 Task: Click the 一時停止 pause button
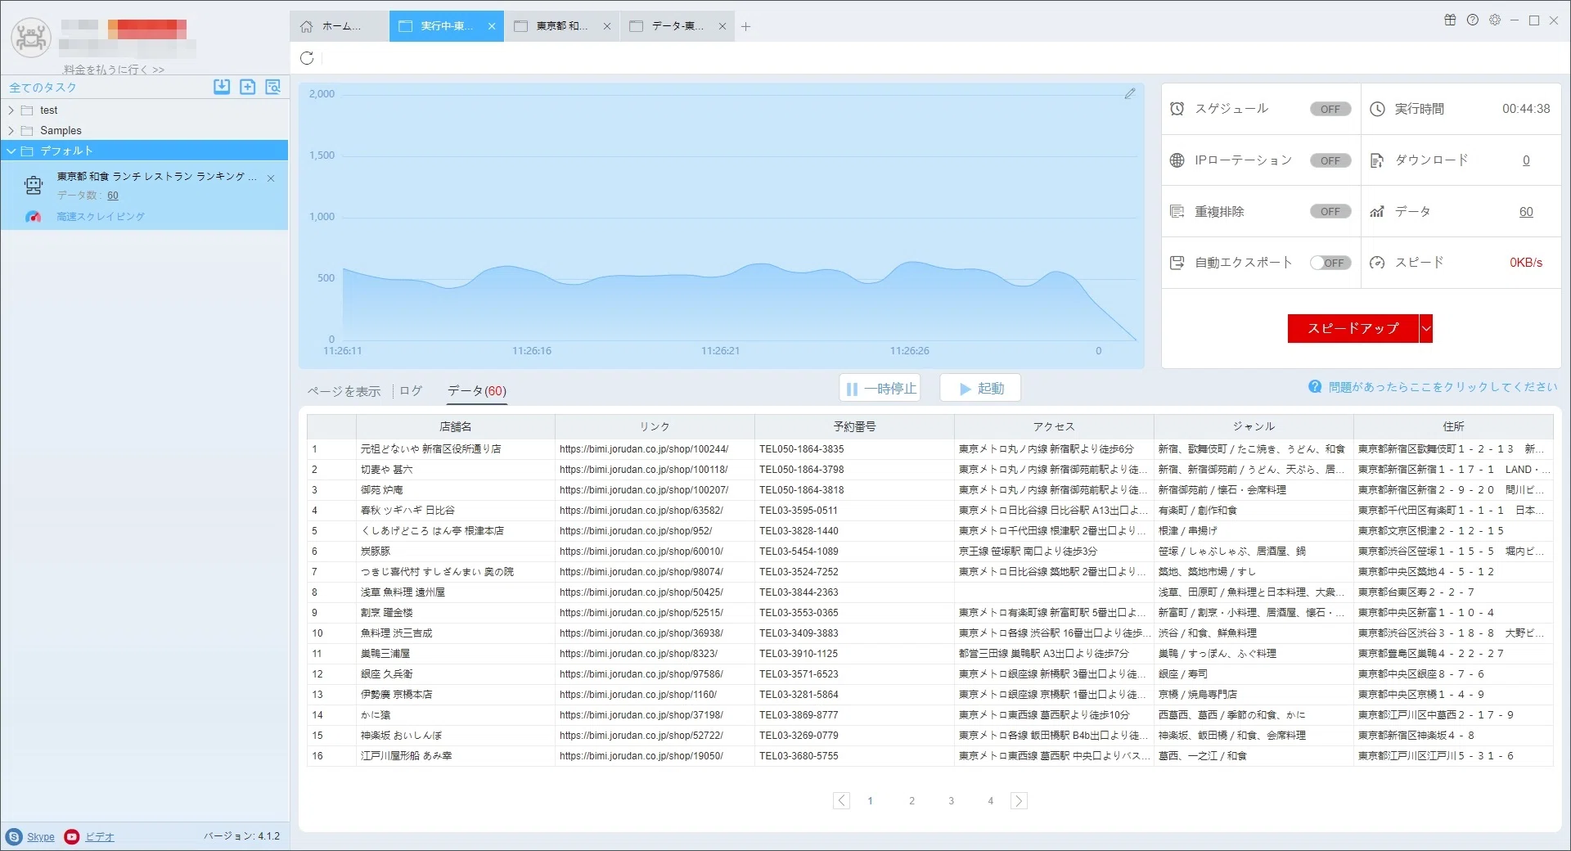(880, 389)
